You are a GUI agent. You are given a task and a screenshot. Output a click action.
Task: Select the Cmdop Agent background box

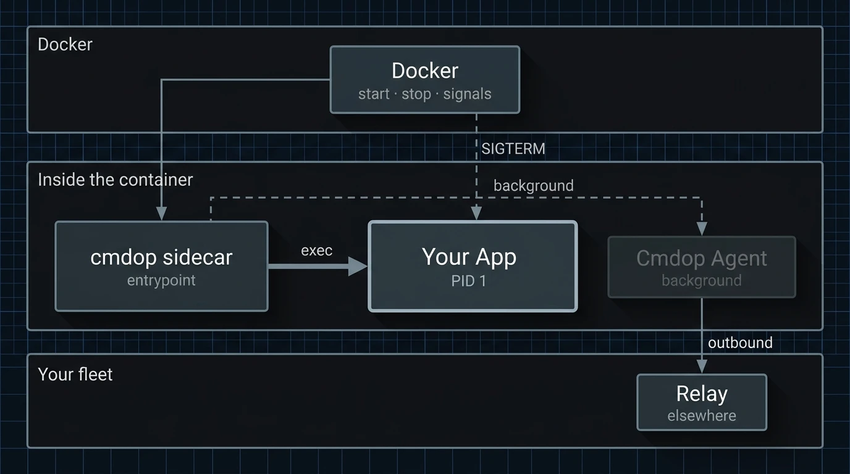click(702, 267)
